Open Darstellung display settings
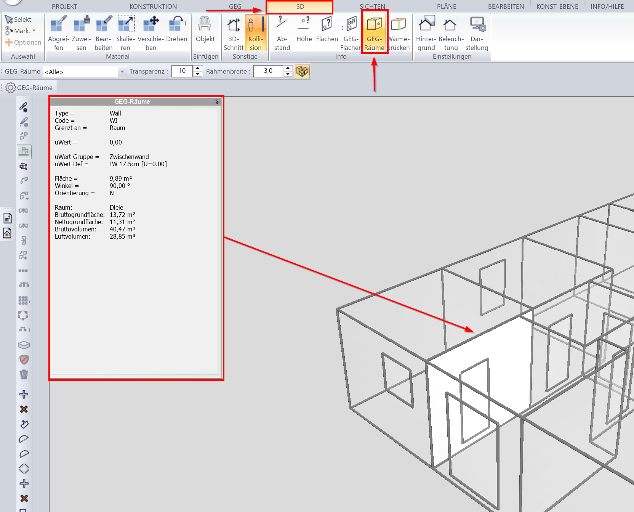 point(477,33)
